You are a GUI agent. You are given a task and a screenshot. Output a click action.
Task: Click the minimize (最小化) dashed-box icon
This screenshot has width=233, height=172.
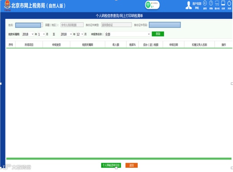point(217,3)
